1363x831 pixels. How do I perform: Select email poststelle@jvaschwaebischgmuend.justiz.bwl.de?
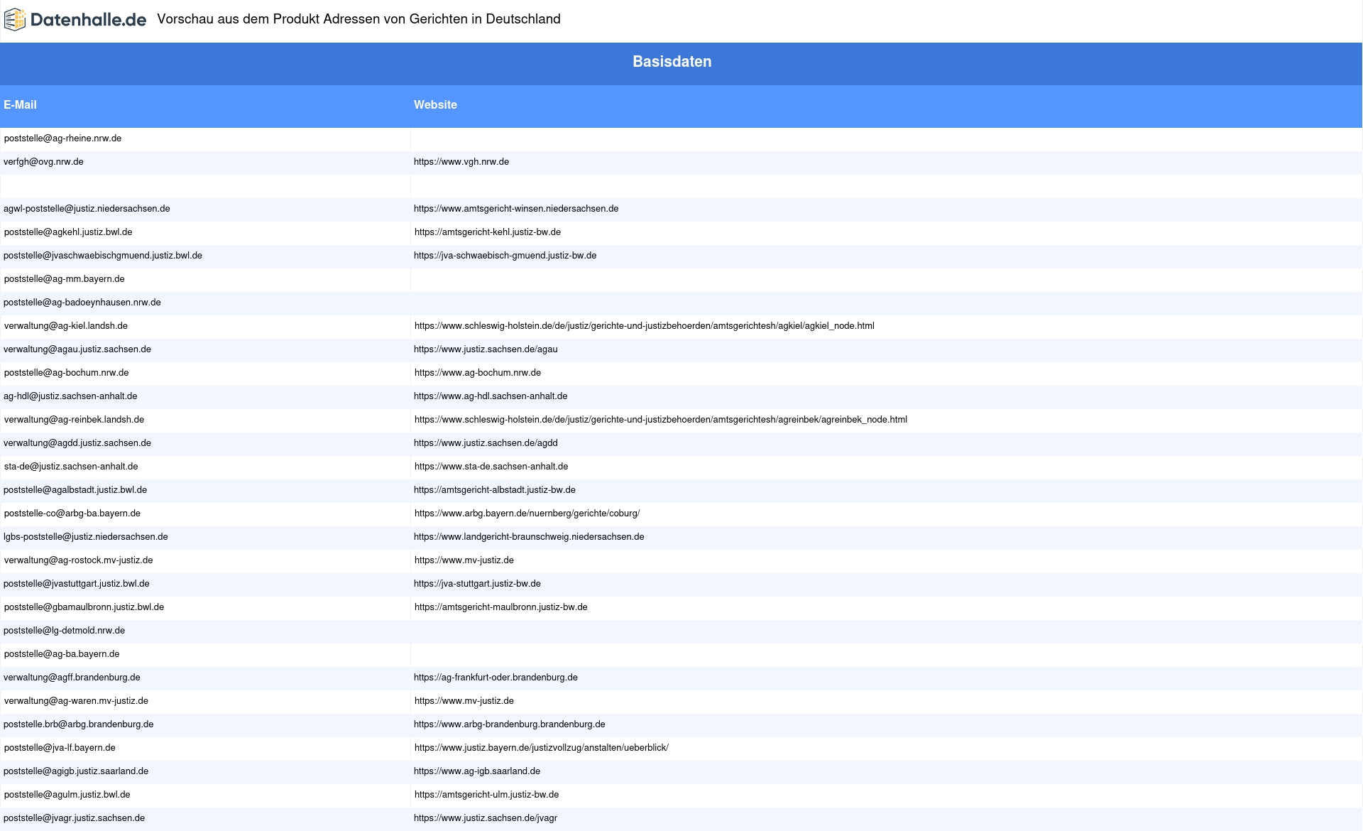pos(103,256)
